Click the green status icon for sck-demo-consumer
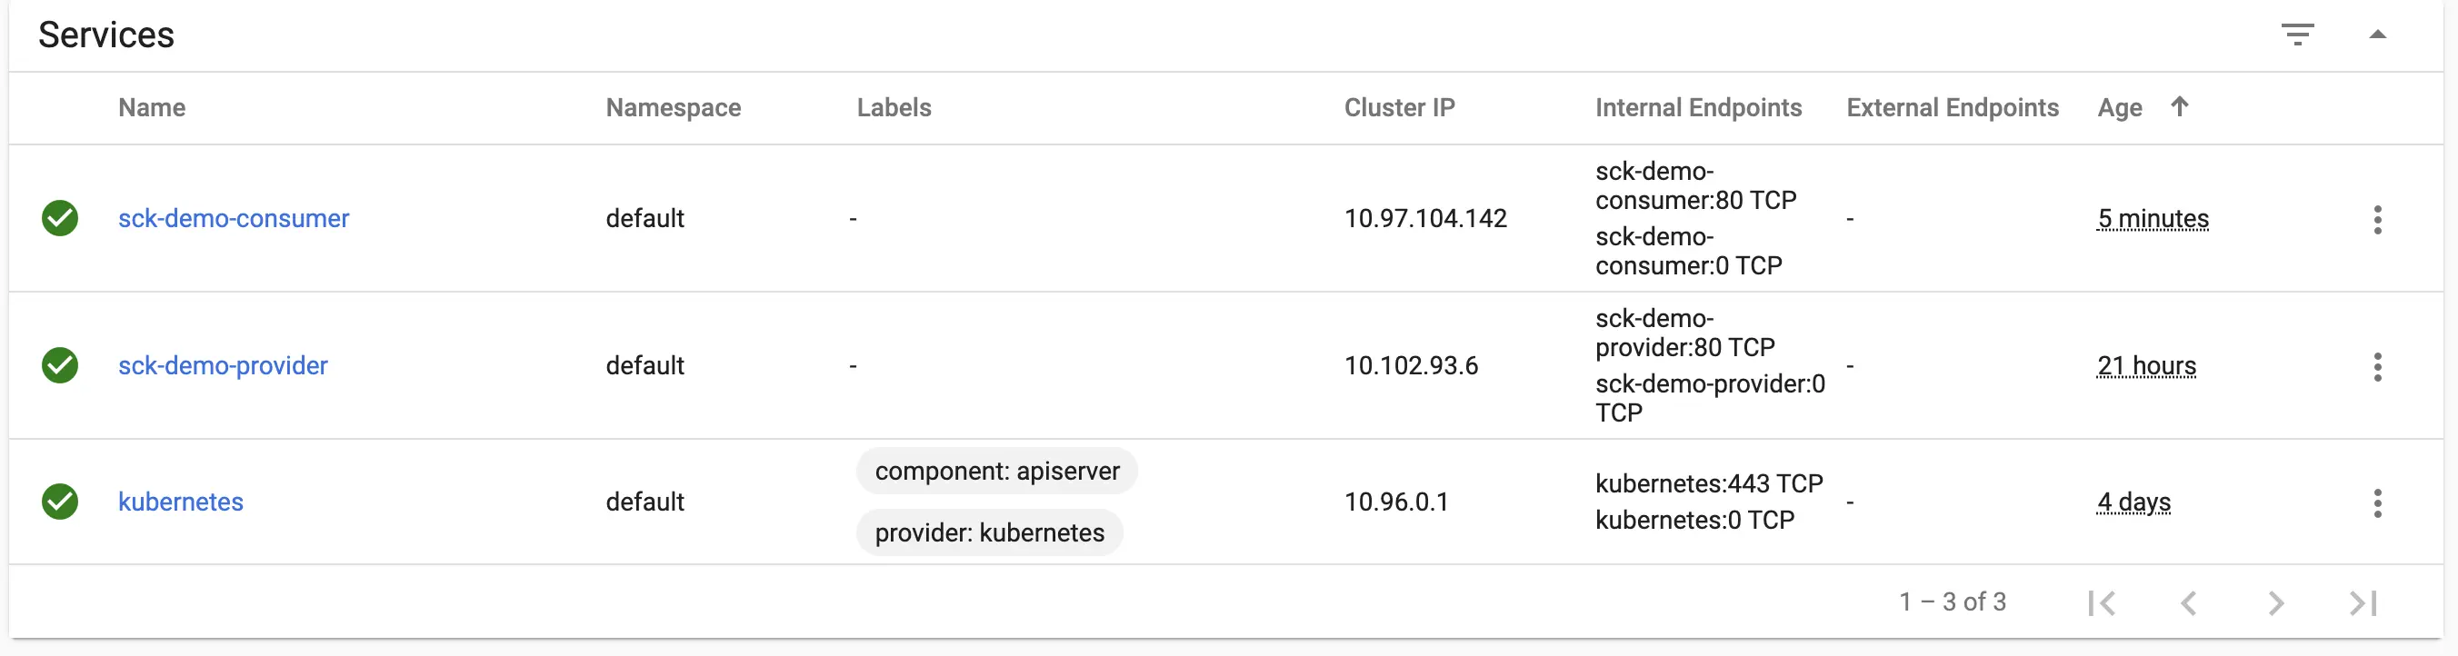Viewport: 2458px width, 656px height. pyautogui.click(x=60, y=218)
